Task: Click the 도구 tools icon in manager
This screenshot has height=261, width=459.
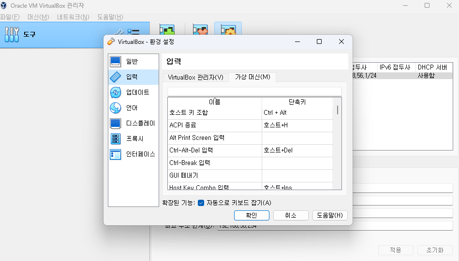Action: coord(12,34)
